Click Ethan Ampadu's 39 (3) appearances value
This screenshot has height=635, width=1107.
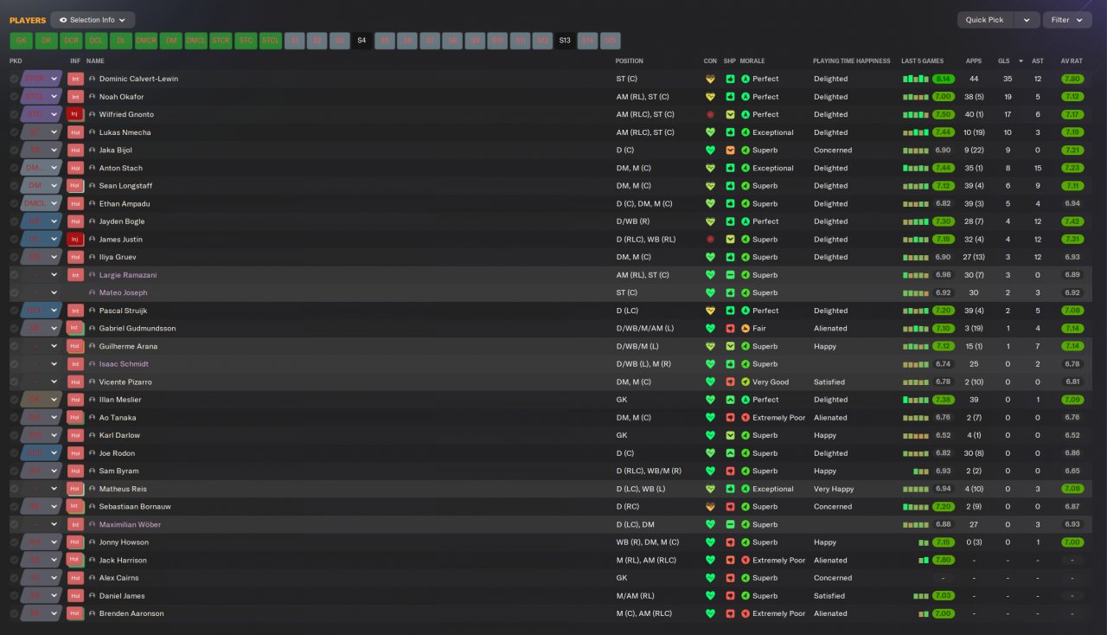[x=973, y=204]
